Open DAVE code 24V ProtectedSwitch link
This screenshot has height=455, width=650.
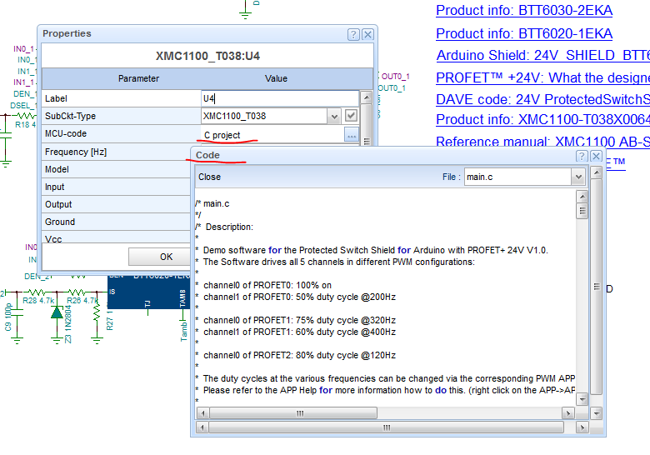point(543,99)
